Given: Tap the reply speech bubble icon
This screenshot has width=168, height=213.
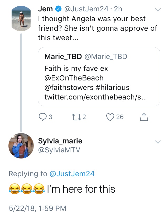Looking at the screenshot, I should point(43,117).
